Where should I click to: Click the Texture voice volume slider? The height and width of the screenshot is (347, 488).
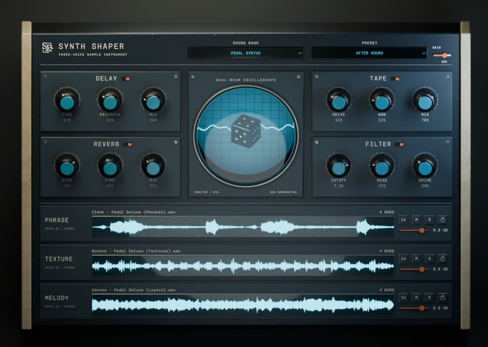point(414,269)
